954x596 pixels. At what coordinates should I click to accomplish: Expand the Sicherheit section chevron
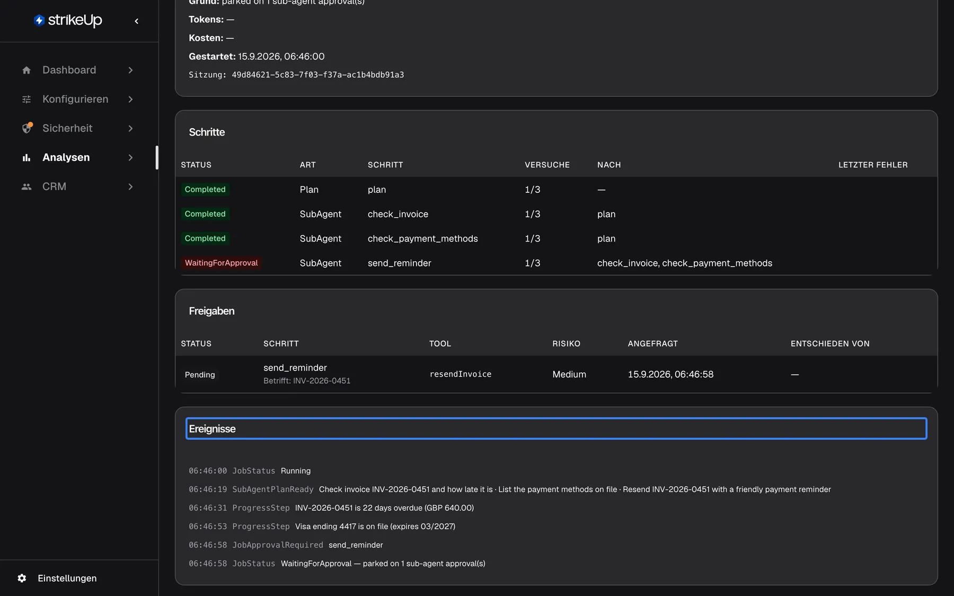[x=130, y=128]
